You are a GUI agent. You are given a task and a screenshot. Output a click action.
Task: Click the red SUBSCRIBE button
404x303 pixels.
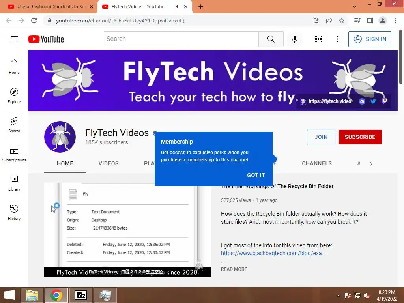coord(360,137)
